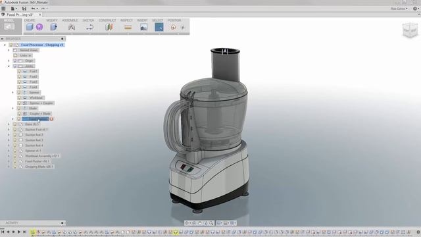Click the red icon beside Food Pusher joint
The width and height of the screenshot is (421, 237).
coord(51,119)
